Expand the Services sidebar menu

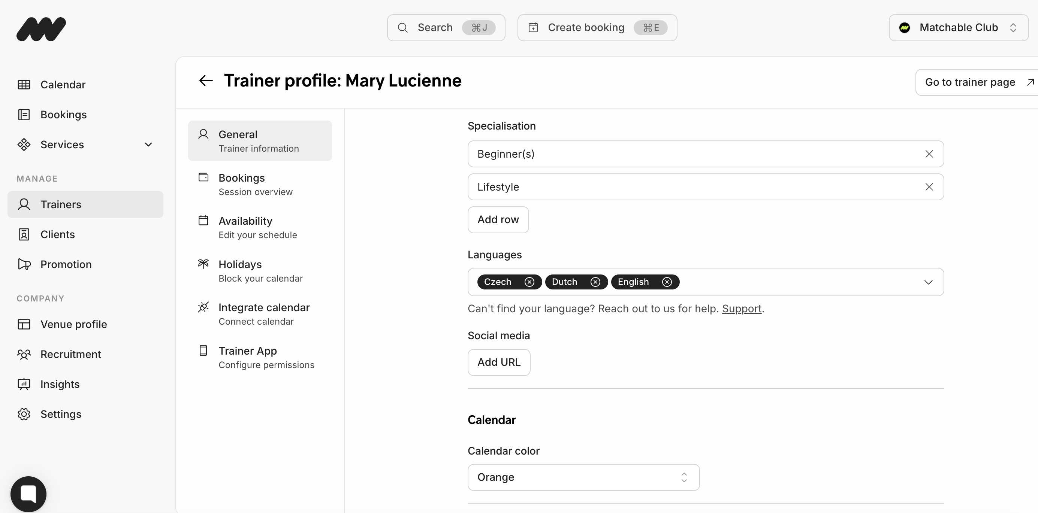[x=148, y=145]
